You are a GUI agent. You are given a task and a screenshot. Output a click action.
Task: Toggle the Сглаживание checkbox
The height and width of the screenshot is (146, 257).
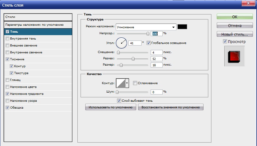click(135, 83)
